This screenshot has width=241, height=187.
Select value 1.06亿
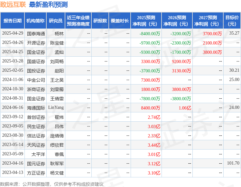[185, 108]
